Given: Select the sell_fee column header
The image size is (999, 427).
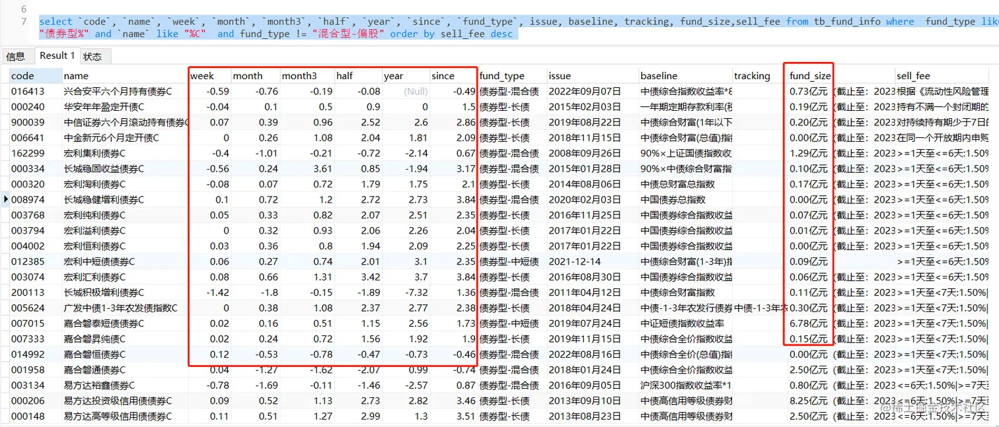Looking at the screenshot, I should click(x=914, y=76).
